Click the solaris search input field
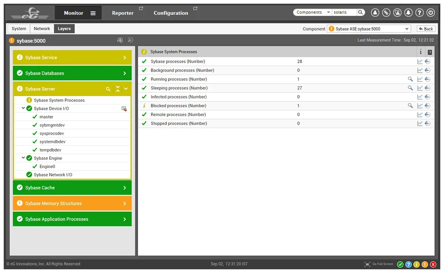 [x=344, y=12]
